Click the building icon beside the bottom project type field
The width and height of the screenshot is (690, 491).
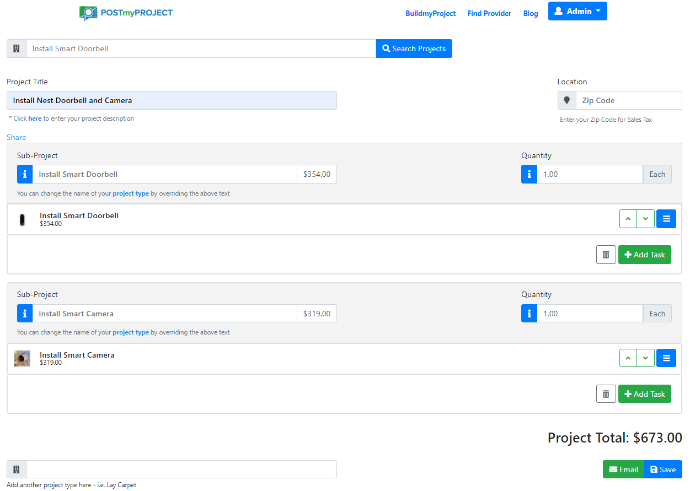[17, 470]
